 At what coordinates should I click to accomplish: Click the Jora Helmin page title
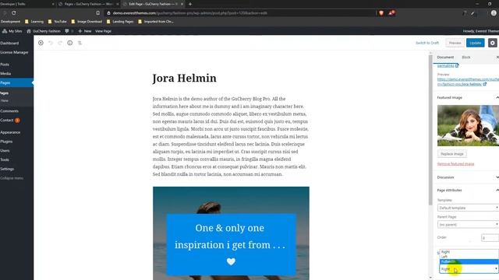184,78
